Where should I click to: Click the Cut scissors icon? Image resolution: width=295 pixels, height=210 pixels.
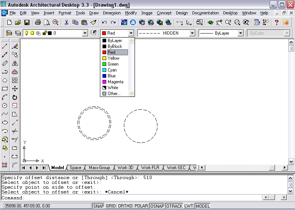[66, 22]
